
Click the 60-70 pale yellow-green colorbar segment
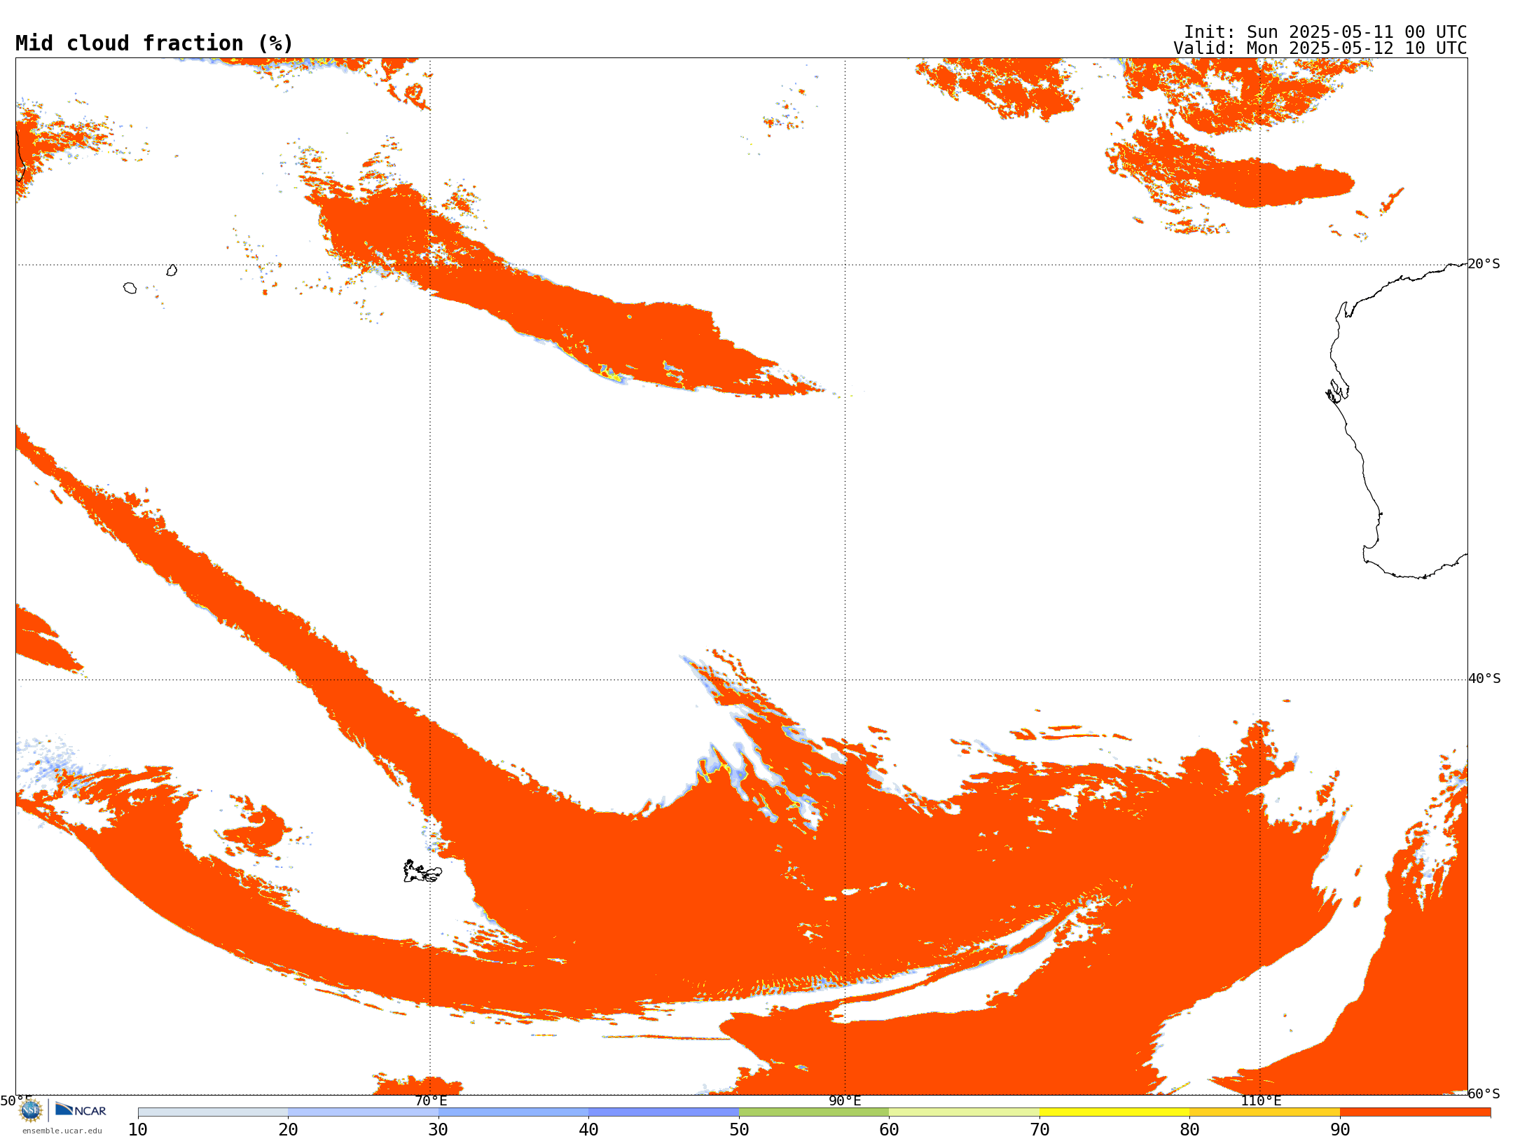(x=964, y=1112)
